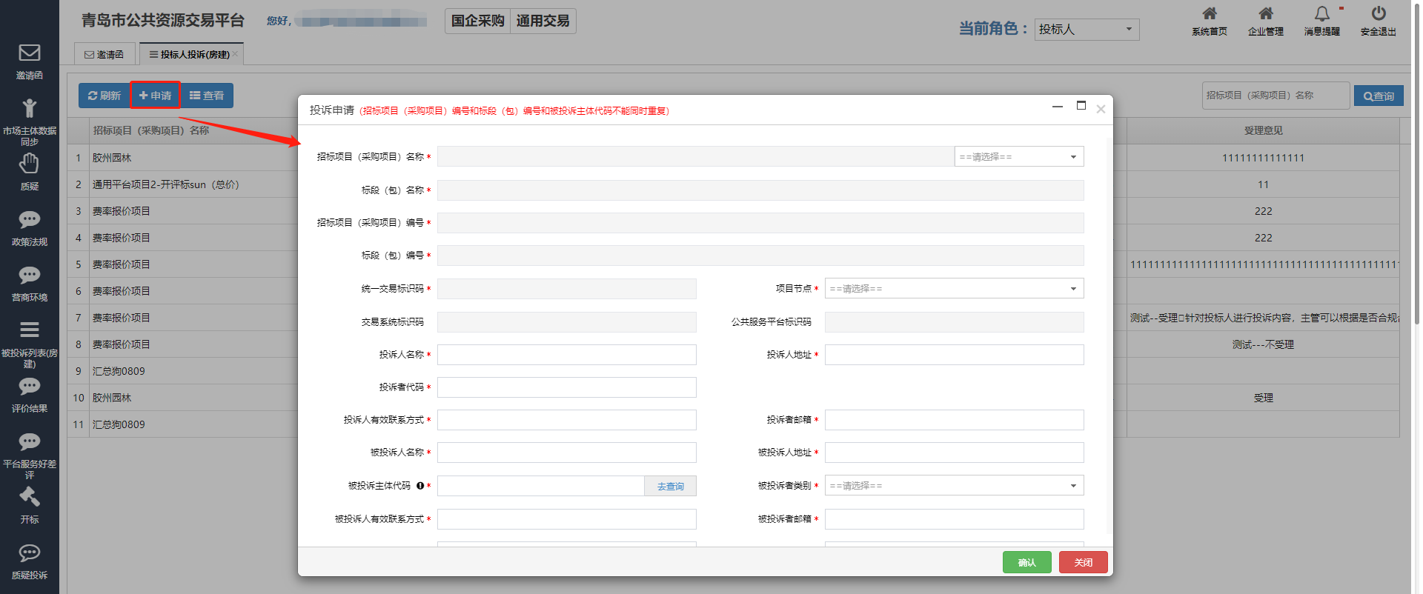Maximize the 投诉申请 dialog
The height and width of the screenshot is (594, 1423).
tap(1081, 106)
